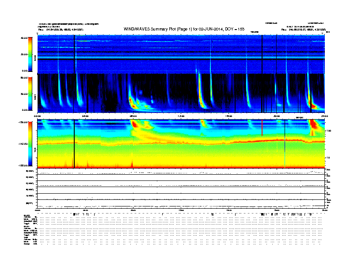Click the 04:00 tick label under RAD1 spectrogram
This screenshot has width=350, height=270.
(85, 116)
